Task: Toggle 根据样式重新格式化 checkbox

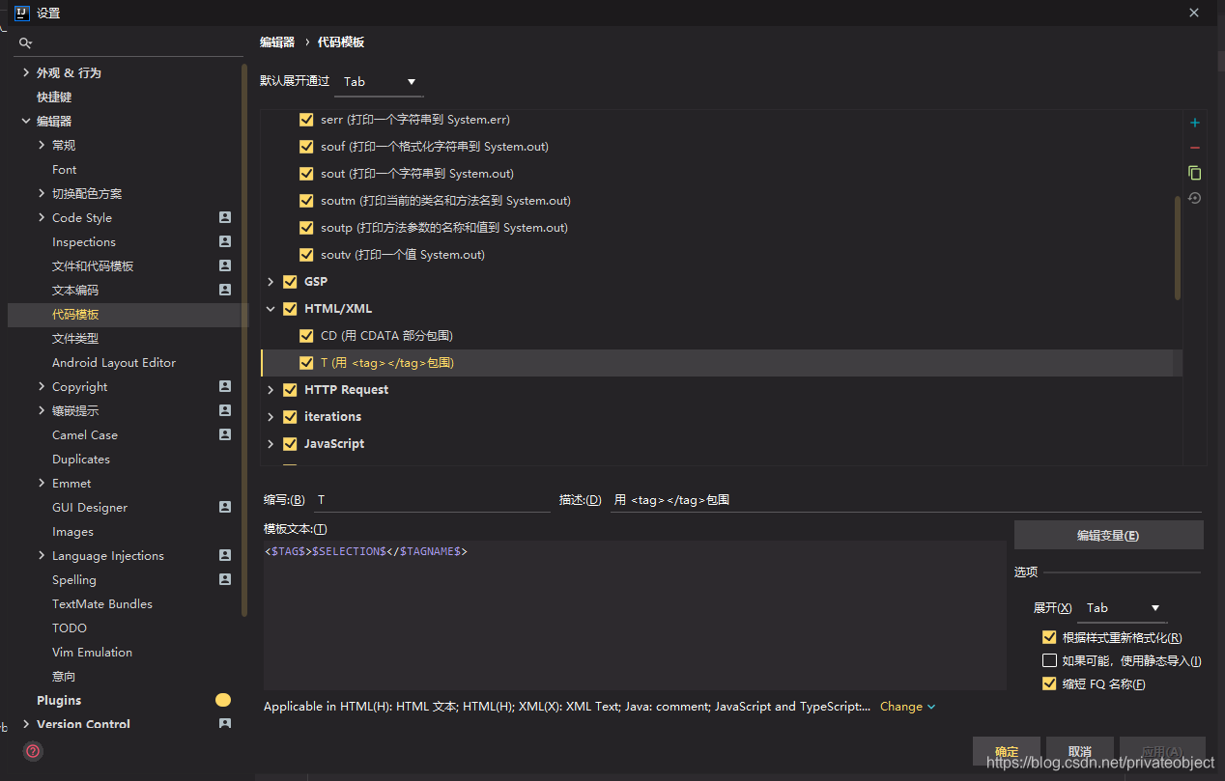Action: tap(1049, 637)
